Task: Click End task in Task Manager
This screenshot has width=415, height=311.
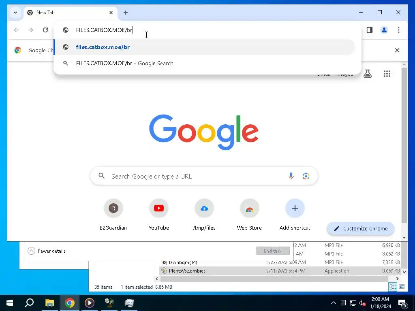Action: click(273, 251)
